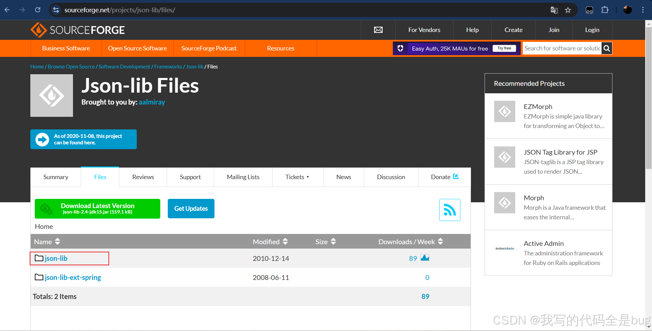Click the browser address bar URL
The image size is (652, 331).
(x=120, y=10)
